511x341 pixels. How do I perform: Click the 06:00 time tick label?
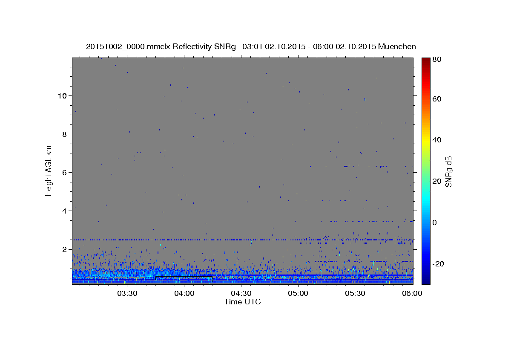tap(412, 293)
